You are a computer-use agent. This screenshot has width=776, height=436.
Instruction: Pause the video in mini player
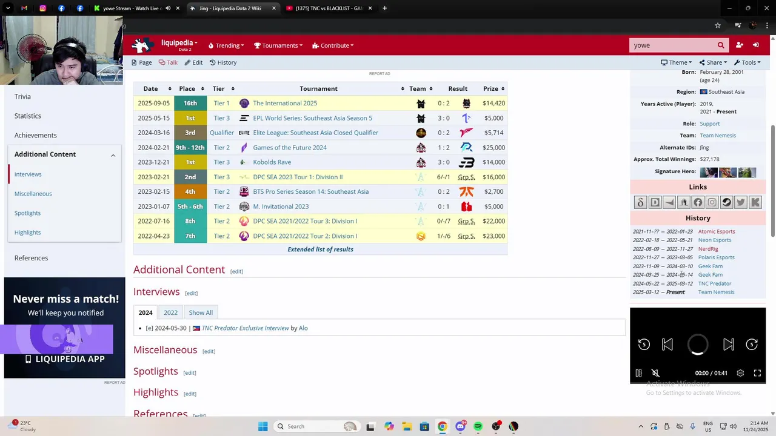click(x=638, y=373)
